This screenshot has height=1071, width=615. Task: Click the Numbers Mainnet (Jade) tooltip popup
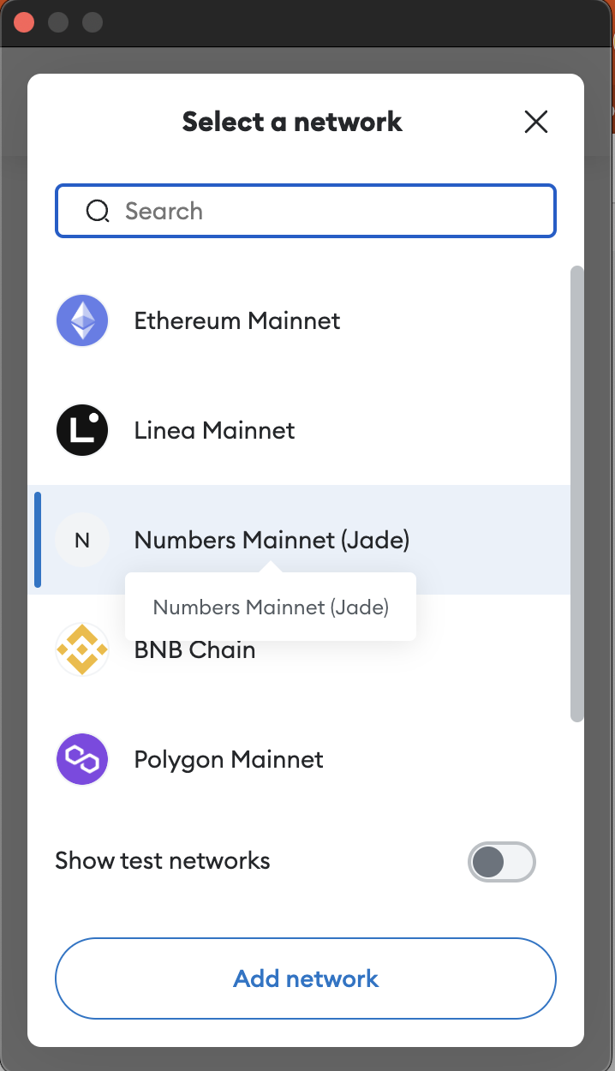[x=271, y=607]
